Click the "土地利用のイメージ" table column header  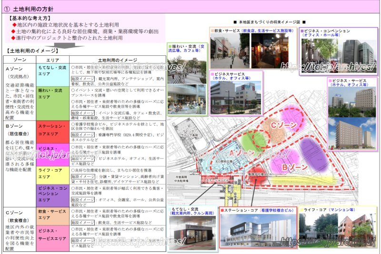tap(118, 60)
